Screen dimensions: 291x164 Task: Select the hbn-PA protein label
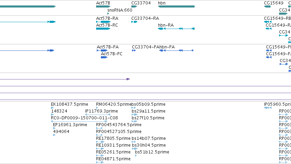(167, 47)
